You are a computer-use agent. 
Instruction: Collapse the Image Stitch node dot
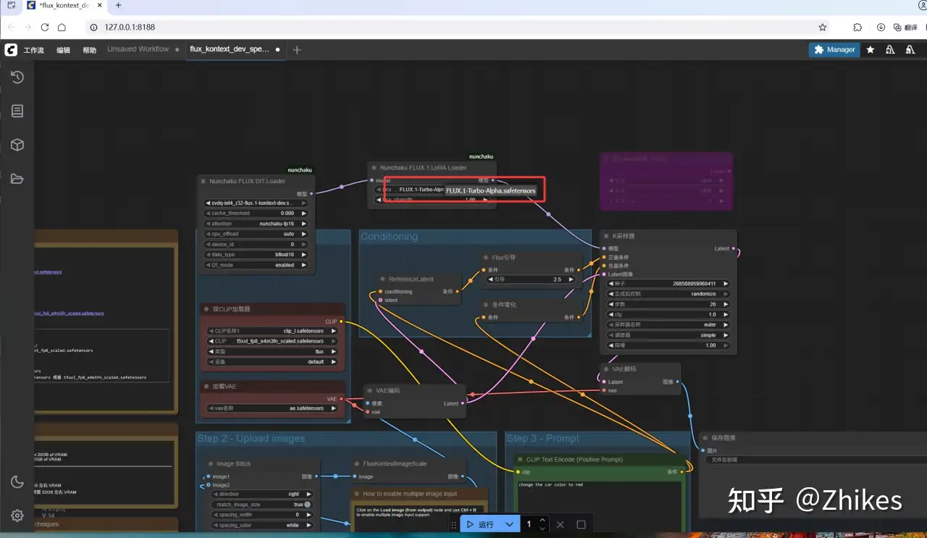click(209, 464)
